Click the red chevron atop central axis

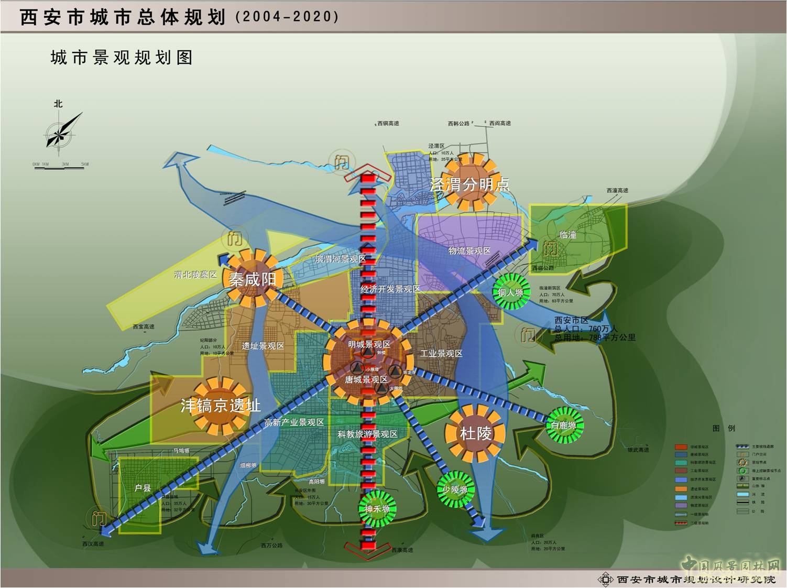[368, 172]
